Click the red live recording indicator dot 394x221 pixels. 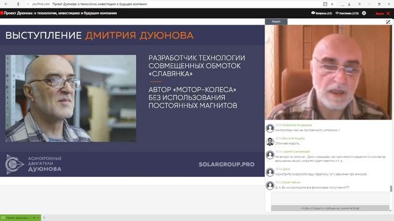click(1, 13)
